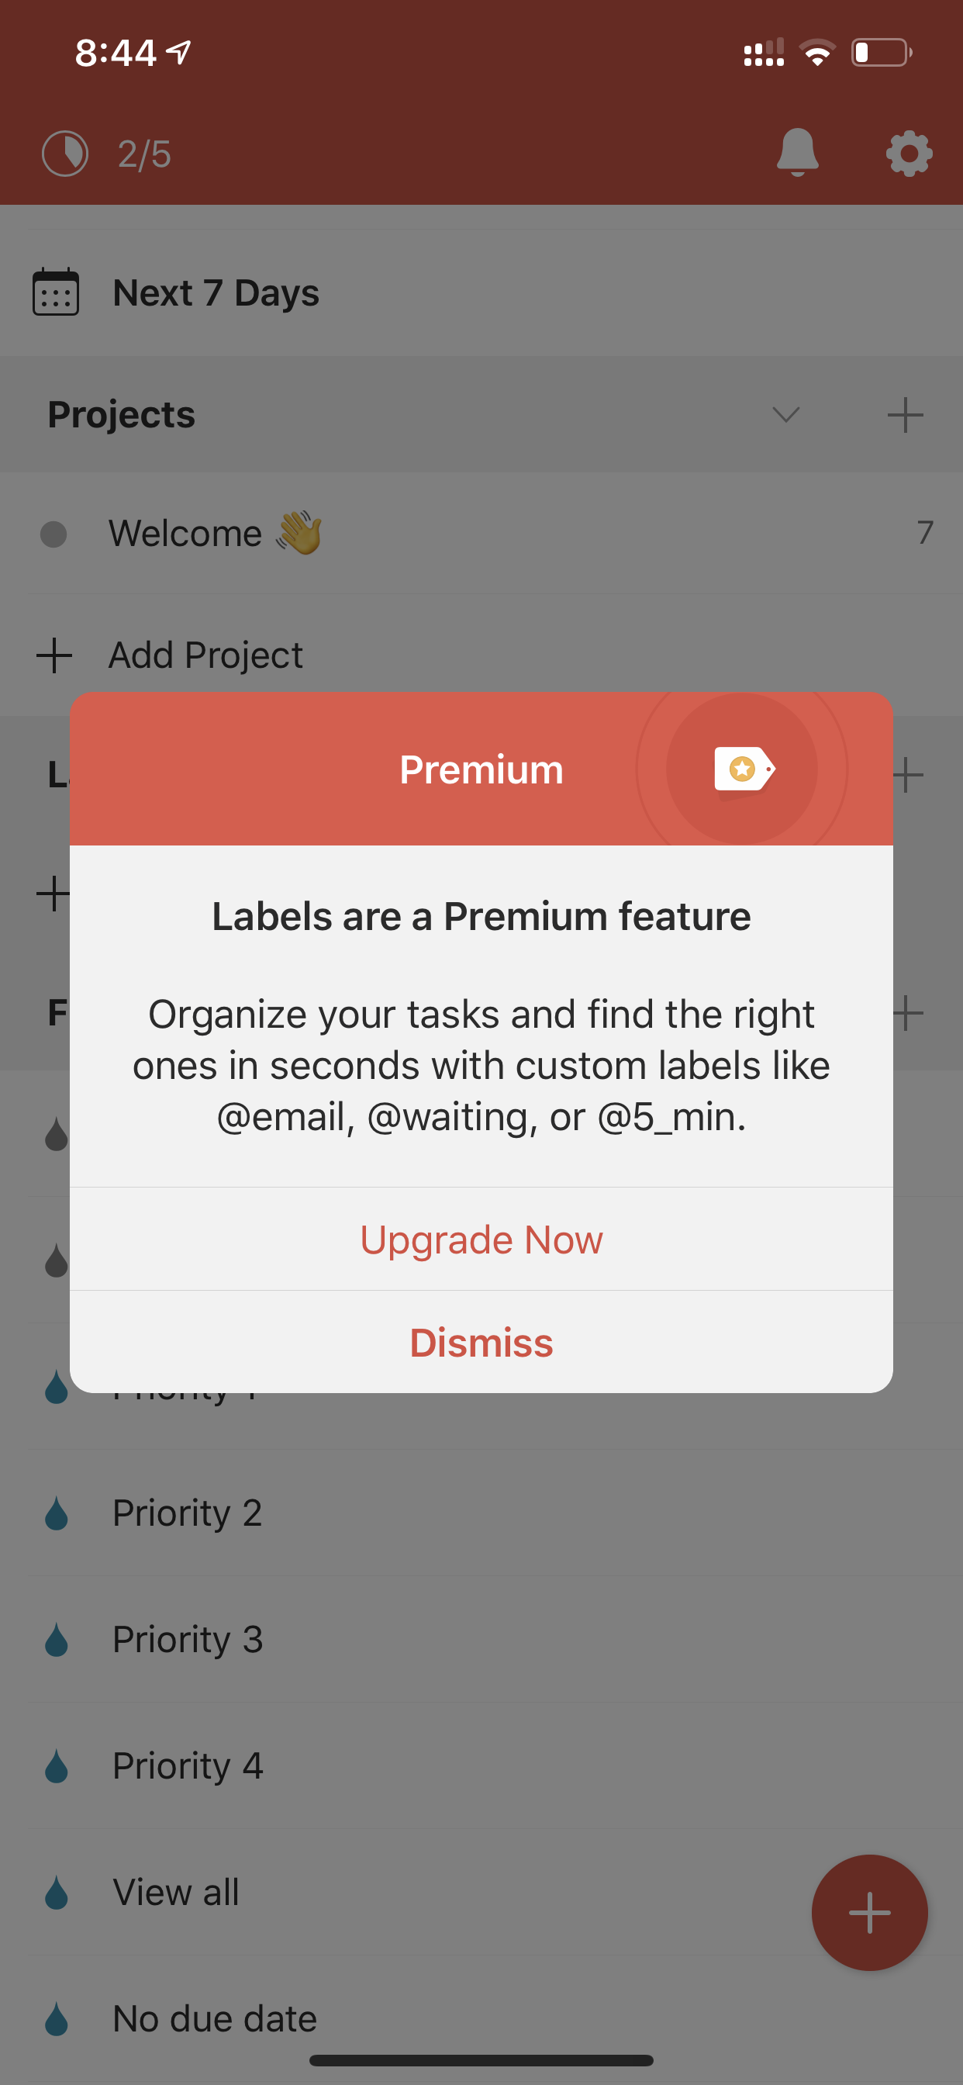The height and width of the screenshot is (2085, 963).
Task: Open the View all filter
Action: point(481,1892)
